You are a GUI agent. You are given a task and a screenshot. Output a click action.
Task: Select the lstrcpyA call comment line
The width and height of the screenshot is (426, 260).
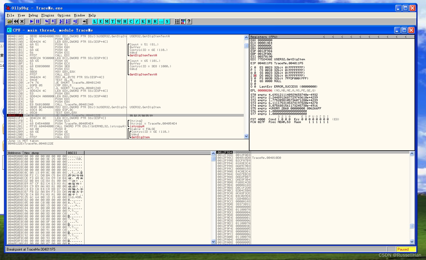point(137,126)
